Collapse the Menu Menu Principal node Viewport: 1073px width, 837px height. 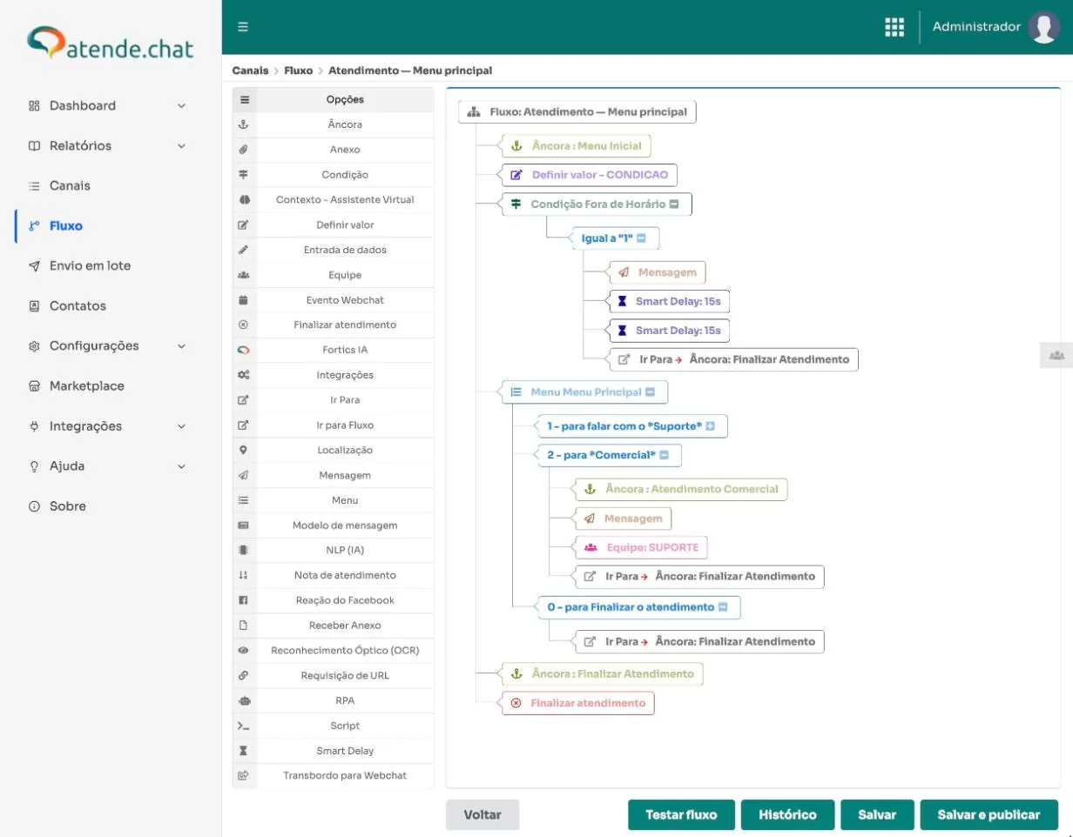(x=650, y=392)
